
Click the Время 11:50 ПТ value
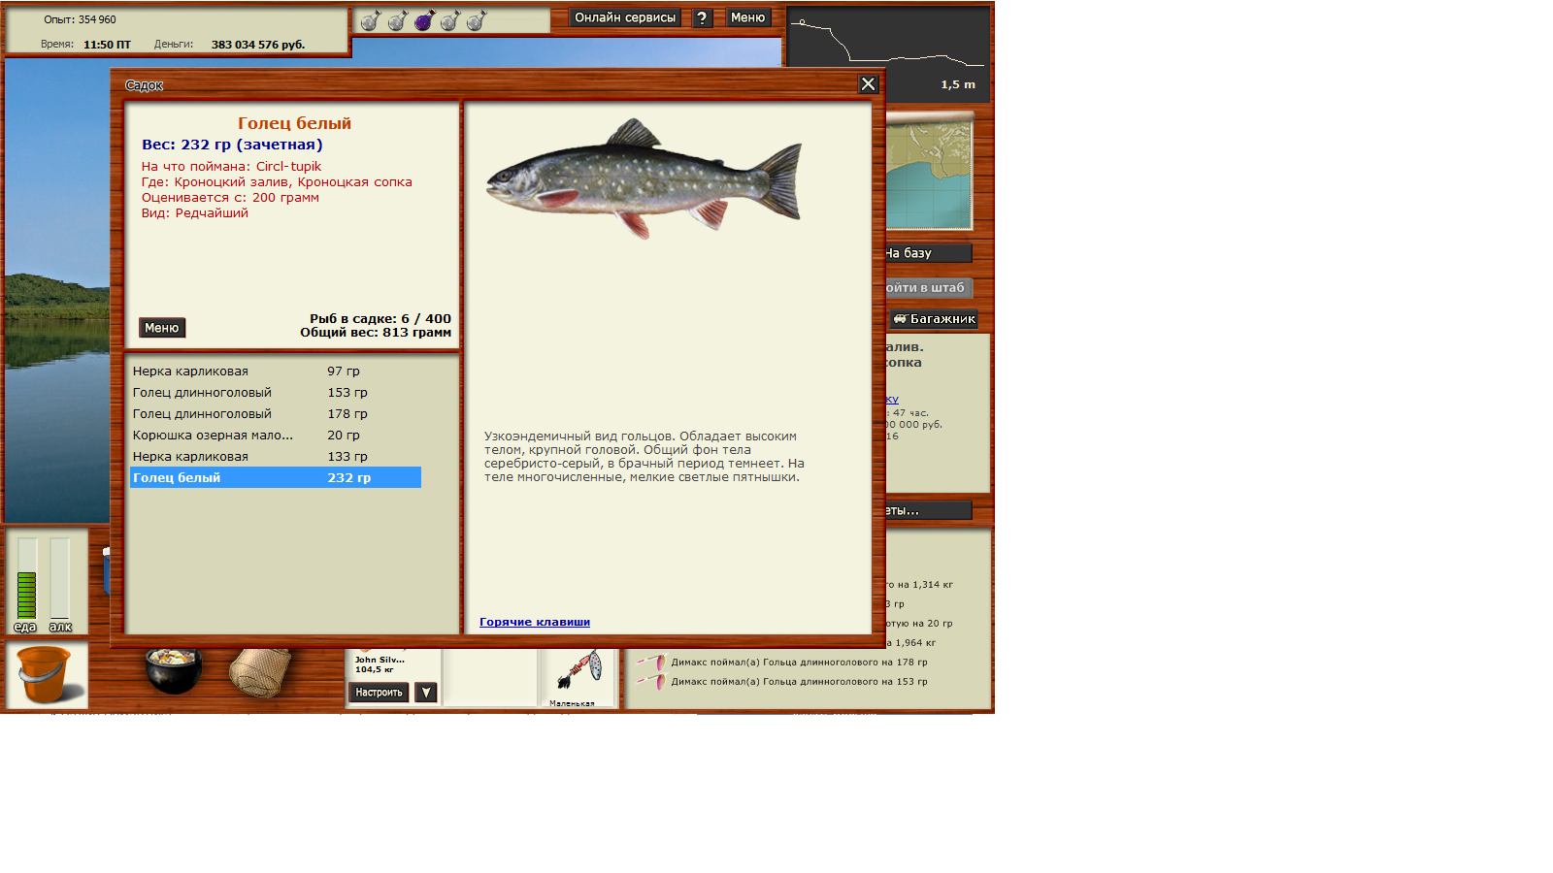[x=107, y=45]
